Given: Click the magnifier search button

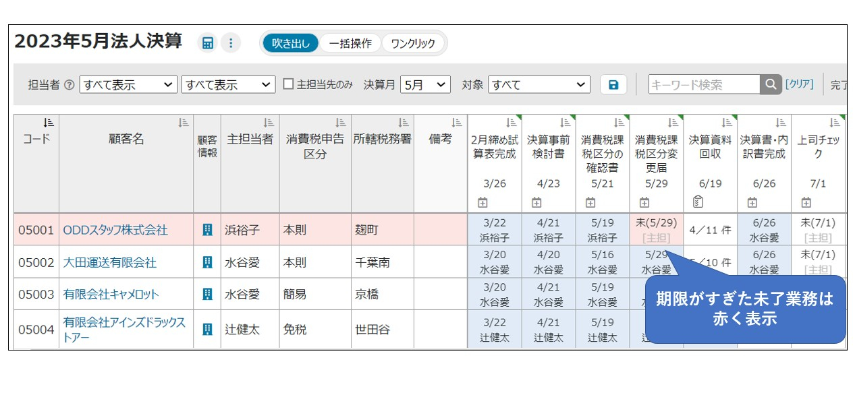Looking at the screenshot, I should (x=770, y=84).
